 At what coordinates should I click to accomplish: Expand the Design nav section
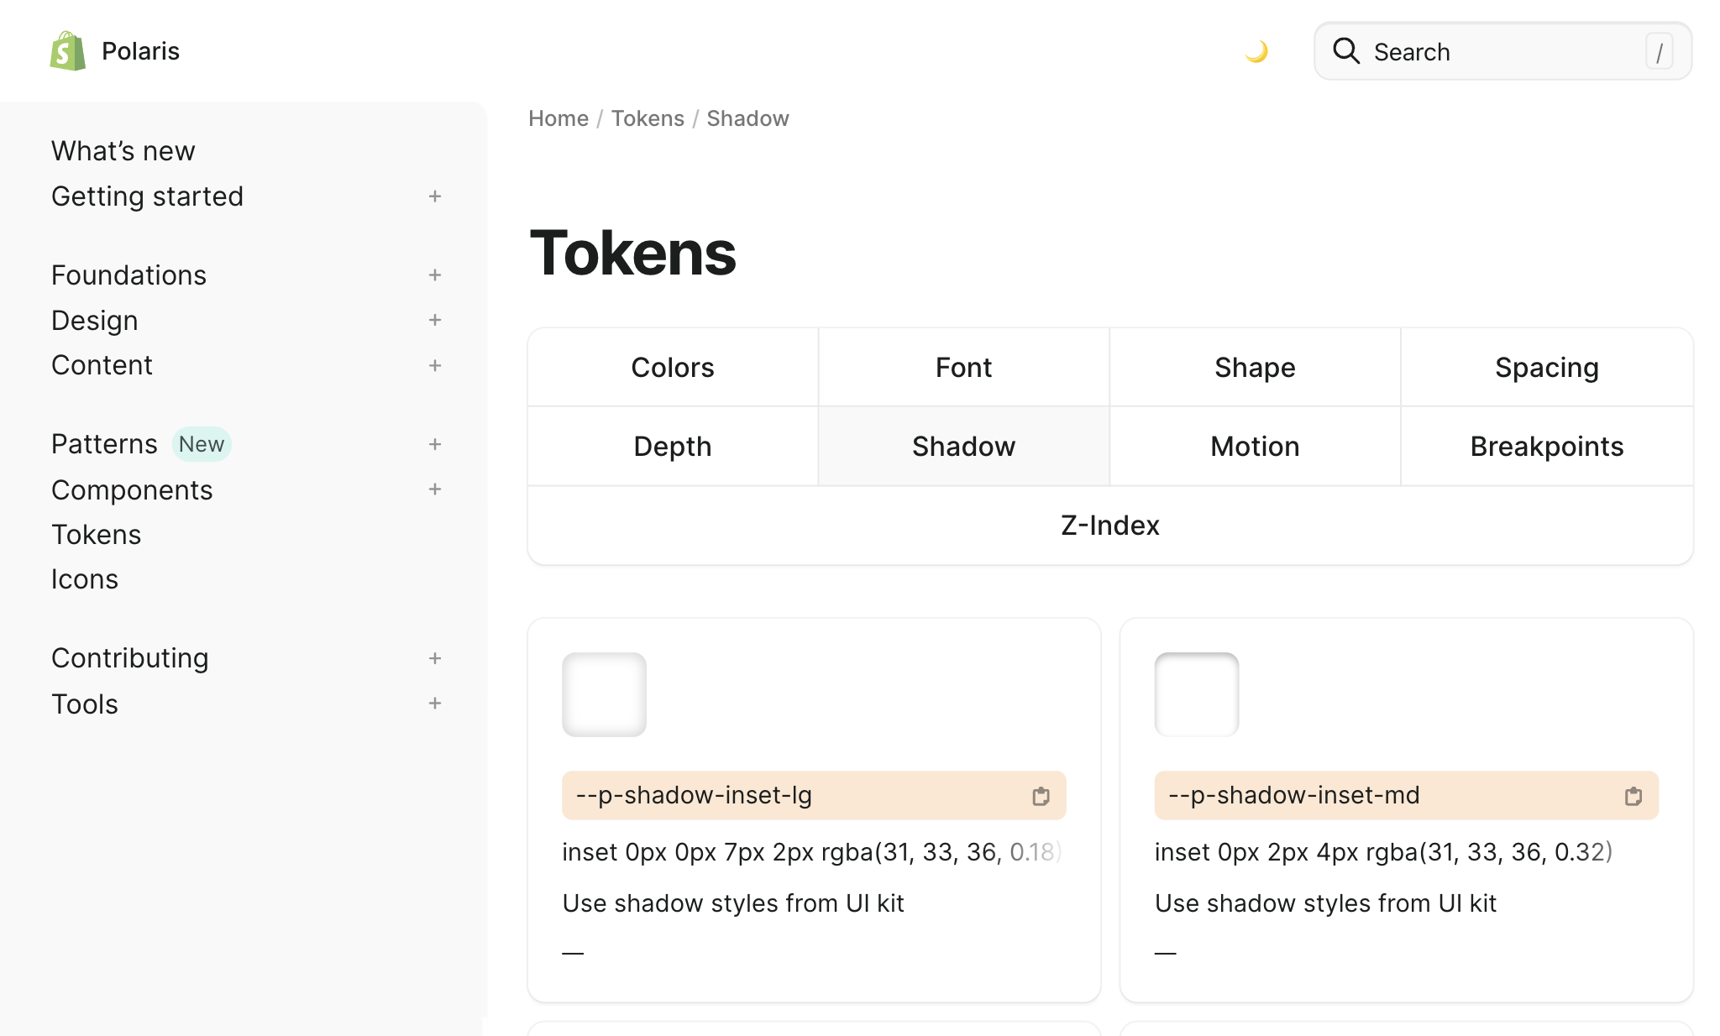(x=434, y=320)
